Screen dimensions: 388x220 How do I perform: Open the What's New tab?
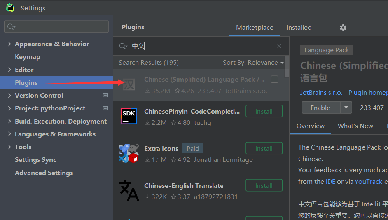355,126
